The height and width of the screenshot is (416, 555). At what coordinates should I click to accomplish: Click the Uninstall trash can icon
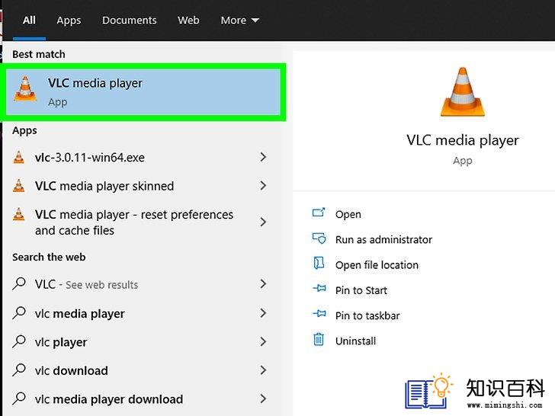[319, 339]
